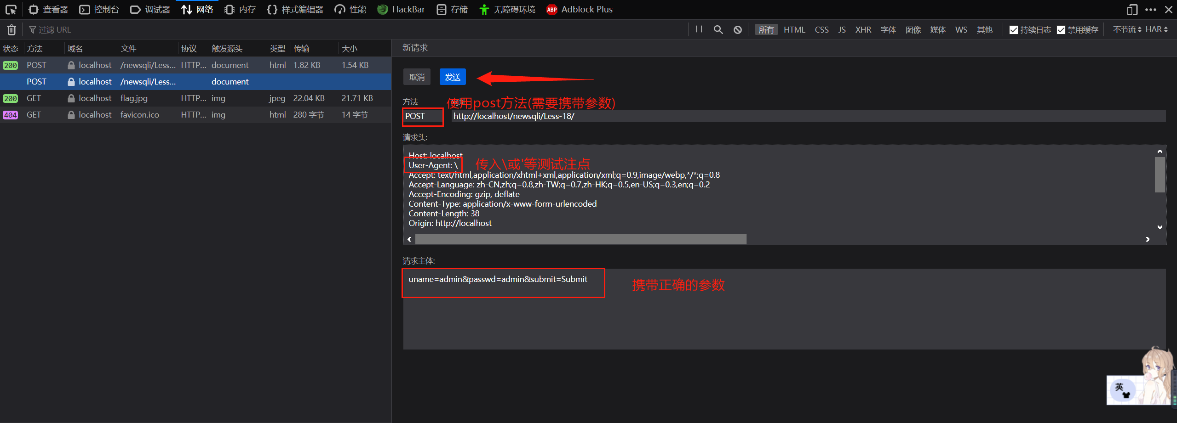Screen dimensions: 1177x423
Task: Filter requests by XHR
Action: [x=863, y=30]
